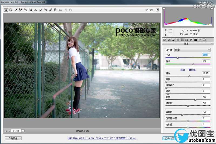Viewport: 216px width, 144px height.
Task: Select the Hand tool
Action: pos(11,10)
